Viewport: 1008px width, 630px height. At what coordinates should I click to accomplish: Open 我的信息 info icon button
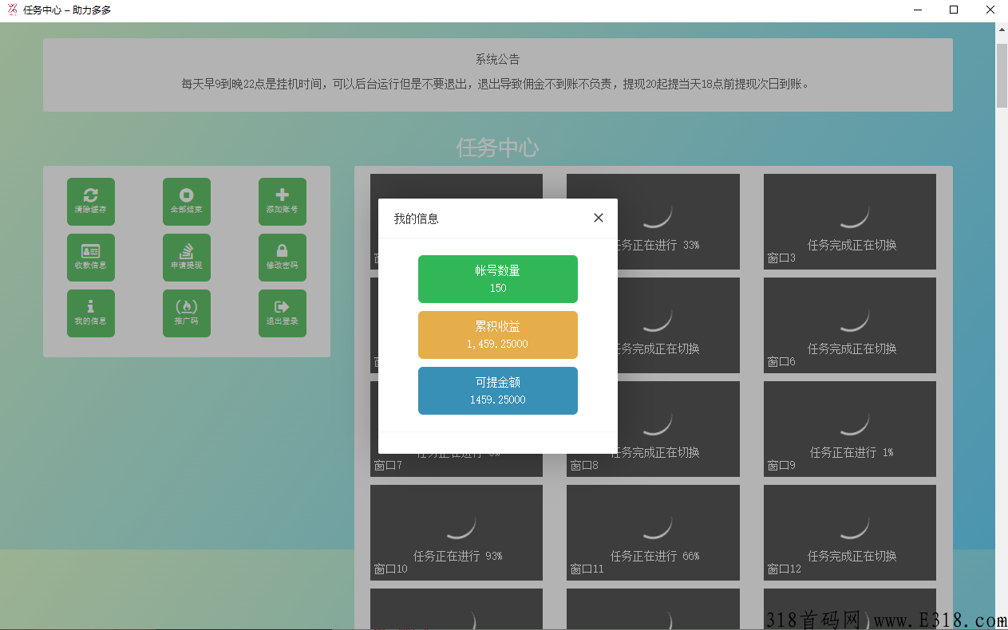coord(90,313)
